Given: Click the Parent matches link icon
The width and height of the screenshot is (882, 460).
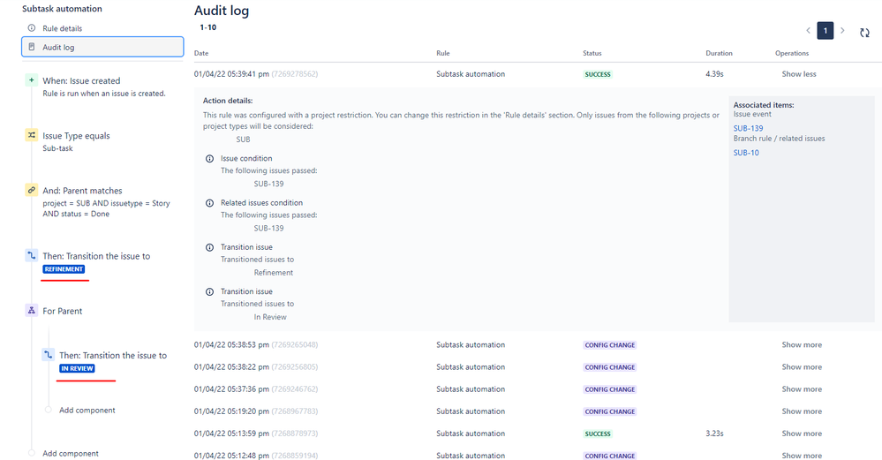Looking at the screenshot, I should click(x=32, y=190).
